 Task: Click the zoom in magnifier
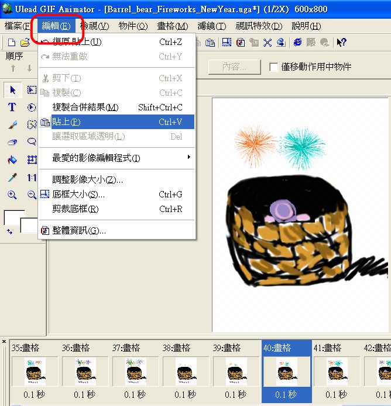12,195
